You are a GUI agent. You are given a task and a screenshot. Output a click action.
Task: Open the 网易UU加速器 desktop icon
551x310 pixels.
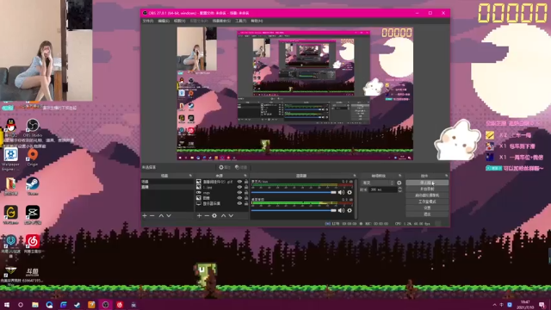point(10,245)
